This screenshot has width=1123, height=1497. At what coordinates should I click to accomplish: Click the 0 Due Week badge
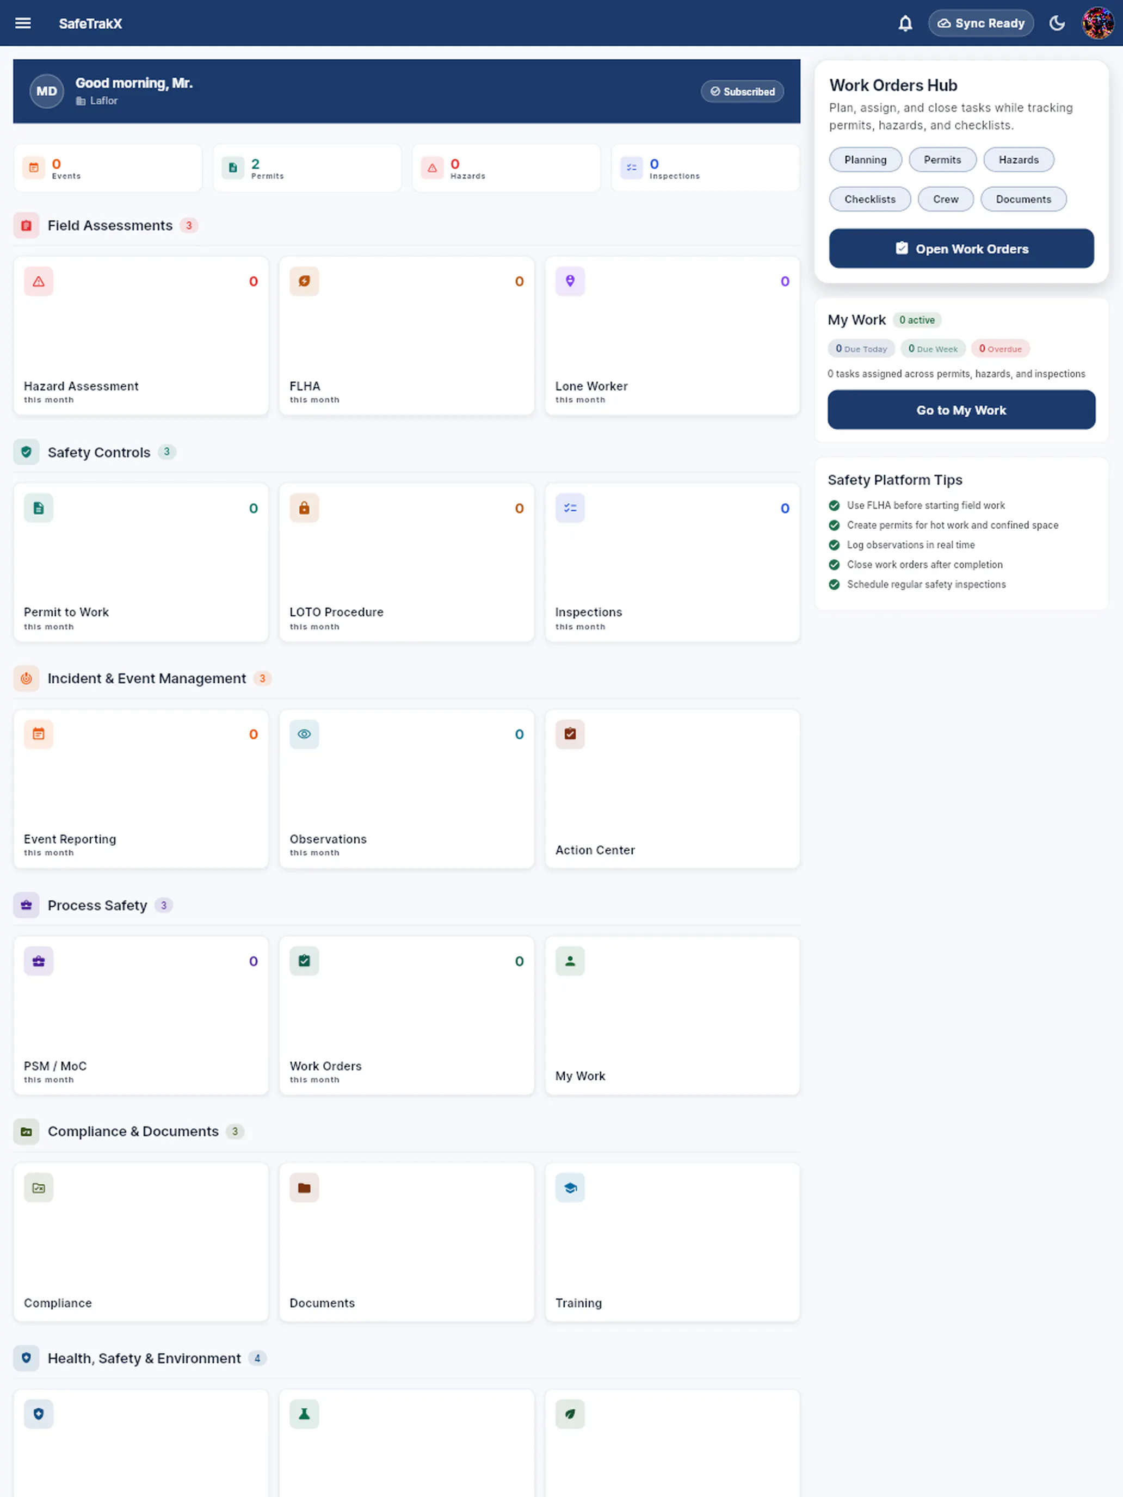pos(933,349)
